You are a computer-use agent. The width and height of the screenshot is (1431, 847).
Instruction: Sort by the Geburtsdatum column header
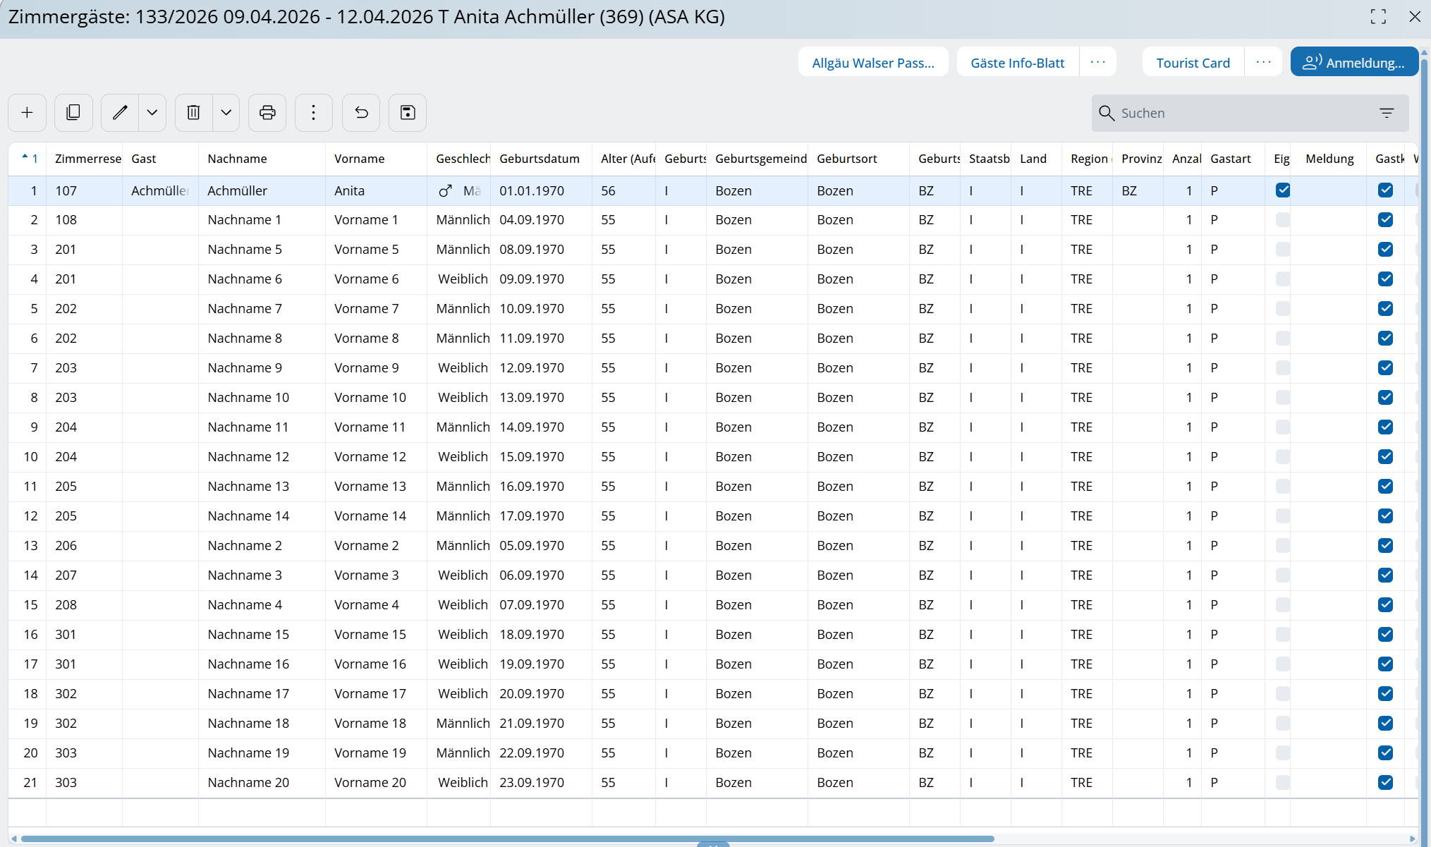pos(539,159)
